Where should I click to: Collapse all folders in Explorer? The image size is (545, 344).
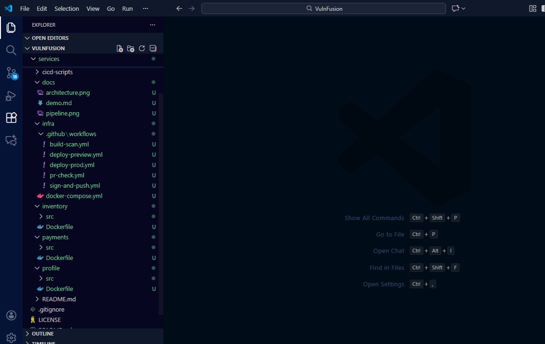(x=153, y=48)
